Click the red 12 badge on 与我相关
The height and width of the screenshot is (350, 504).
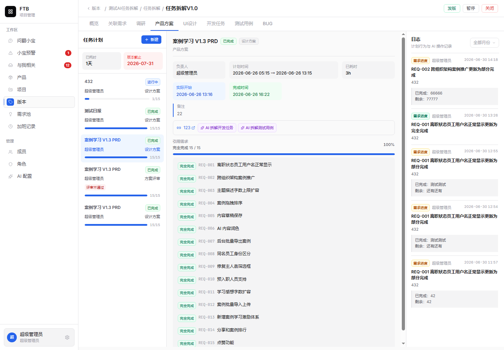[68, 65]
